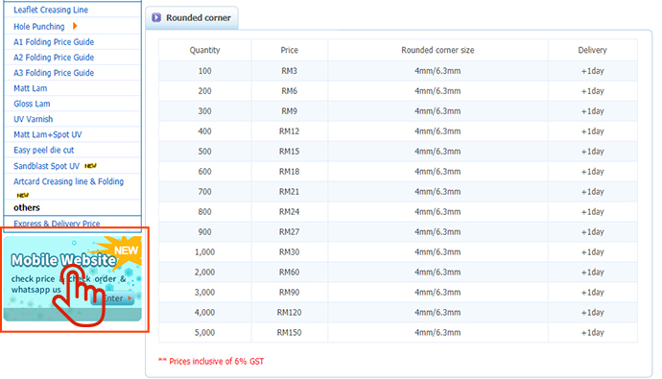The image size is (662, 379).
Task: Select the quantity 100 cell
Action: click(x=204, y=71)
